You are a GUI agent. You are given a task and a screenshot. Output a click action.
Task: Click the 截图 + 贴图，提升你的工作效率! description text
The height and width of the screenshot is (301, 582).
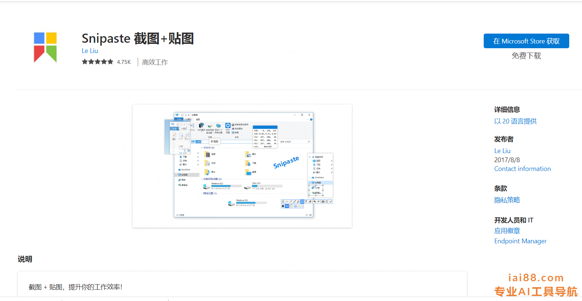pos(76,287)
